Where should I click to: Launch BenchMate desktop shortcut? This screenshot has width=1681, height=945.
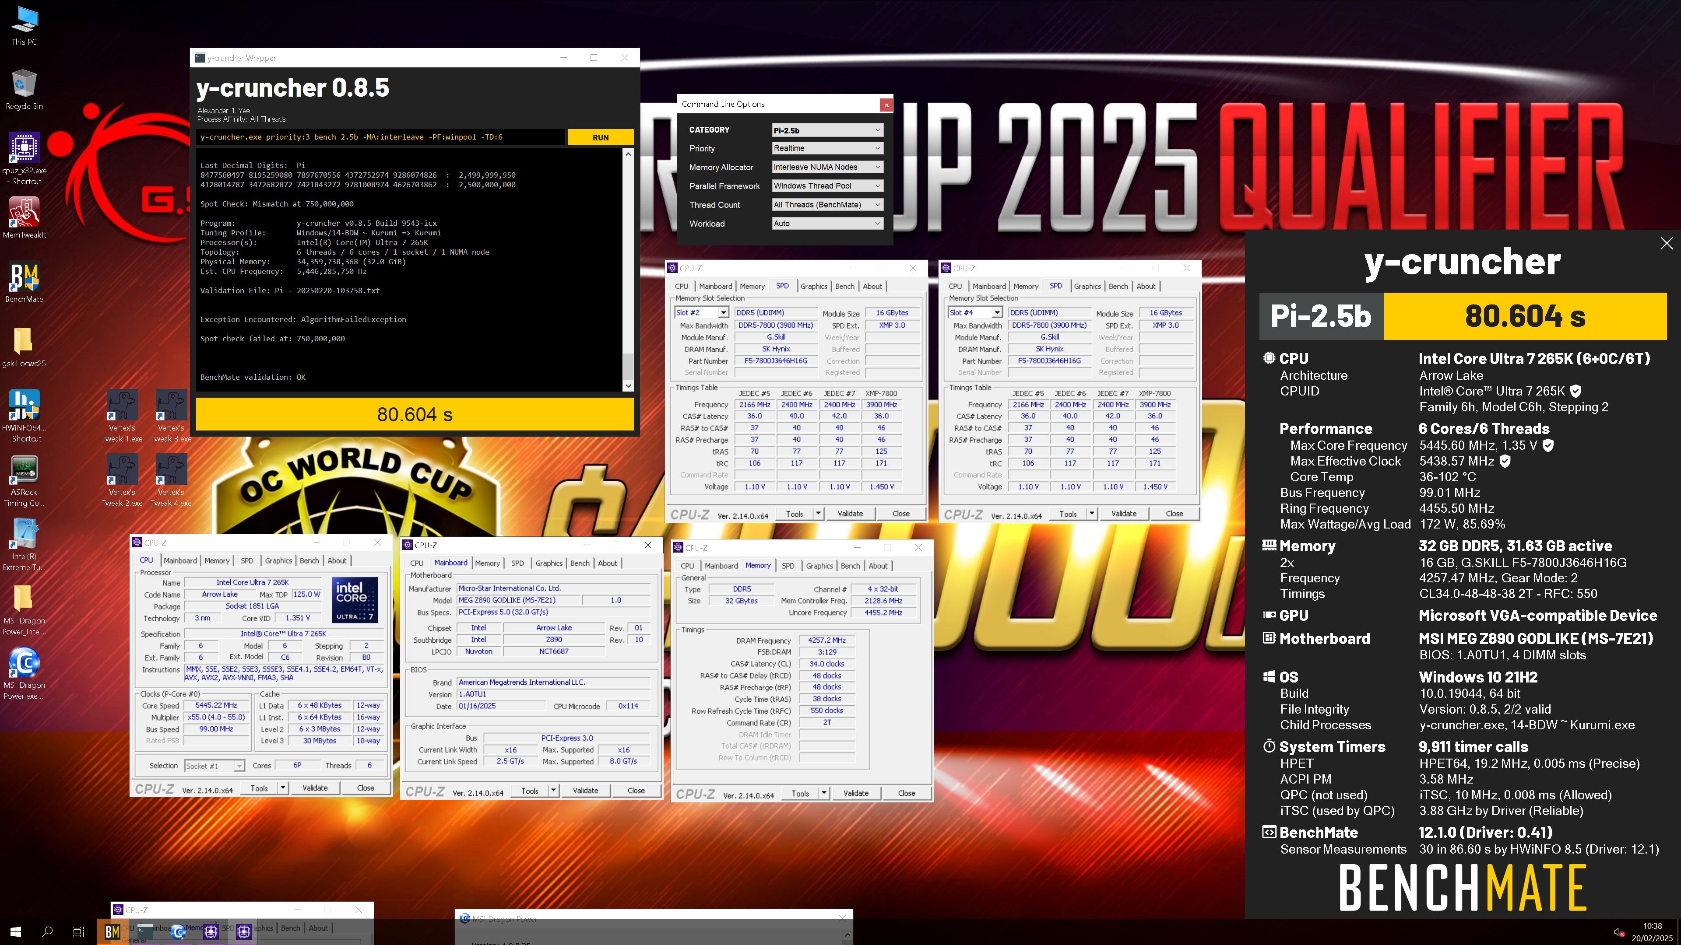tap(24, 282)
